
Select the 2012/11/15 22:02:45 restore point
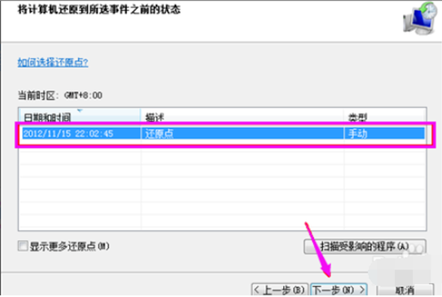(x=223, y=134)
